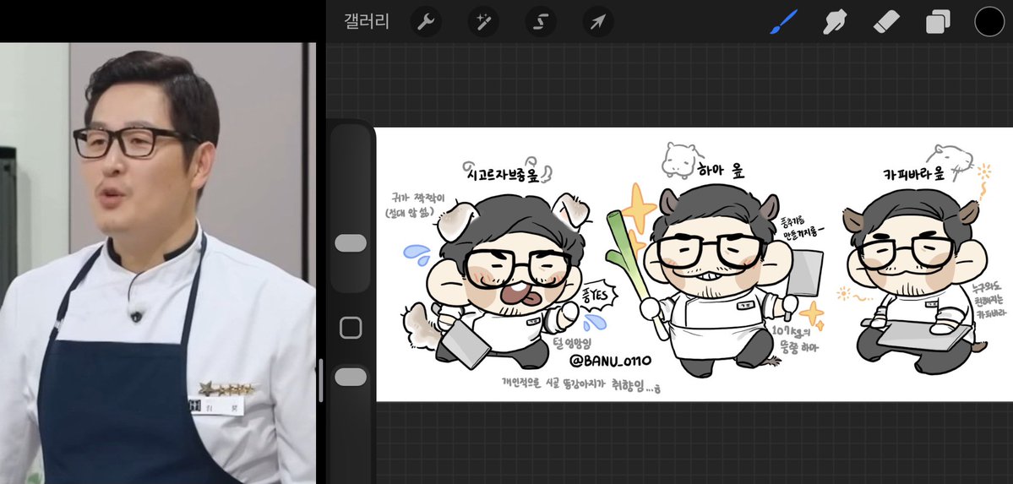
Task: Open the Actions wrench menu
Action: pyautogui.click(x=426, y=23)
